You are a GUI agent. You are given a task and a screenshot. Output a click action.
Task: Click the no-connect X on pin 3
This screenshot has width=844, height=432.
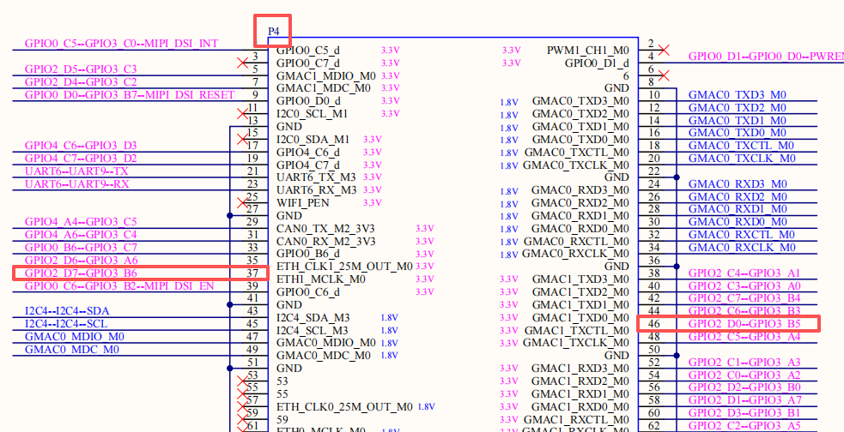pyautogui.click(x=243, y=63)
